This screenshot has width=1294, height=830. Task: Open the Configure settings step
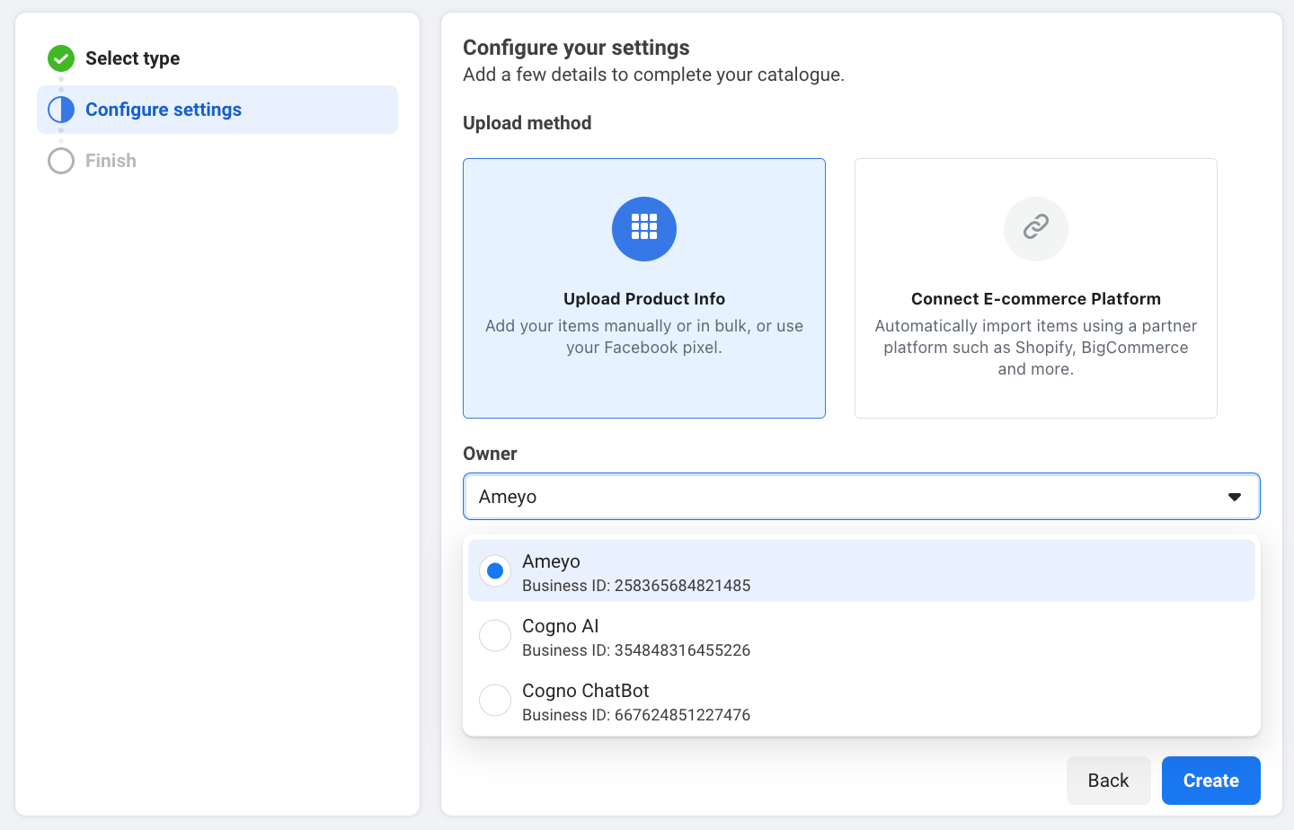tap(164, 110)
